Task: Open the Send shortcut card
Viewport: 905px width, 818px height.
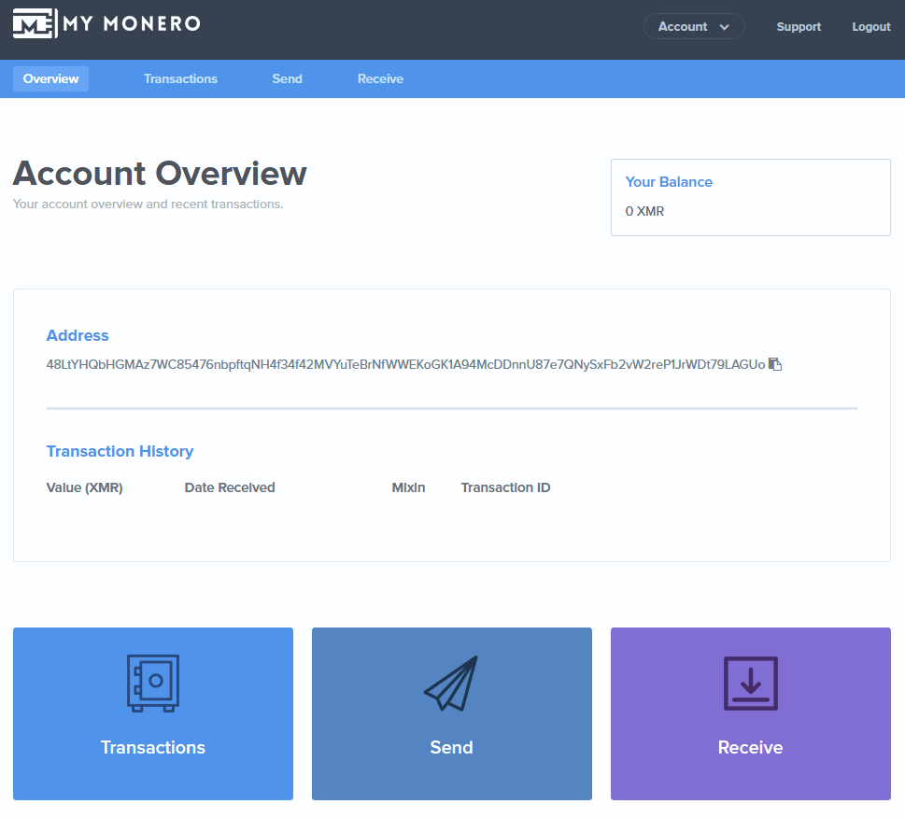Action: tap(451, 713)
